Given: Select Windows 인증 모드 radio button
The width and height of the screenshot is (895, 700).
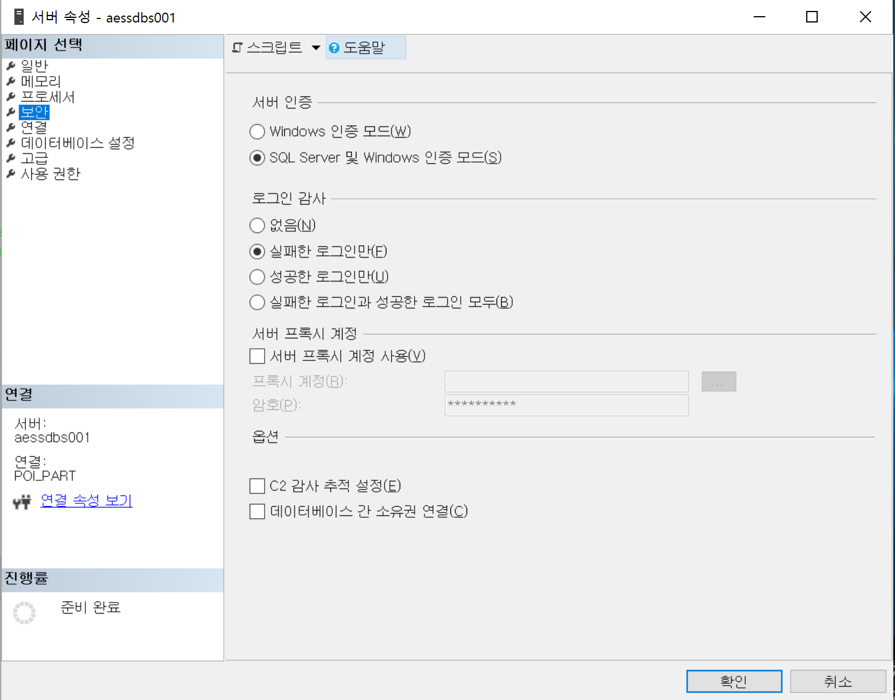Looking at the screenshot, I should pos(257,132).
